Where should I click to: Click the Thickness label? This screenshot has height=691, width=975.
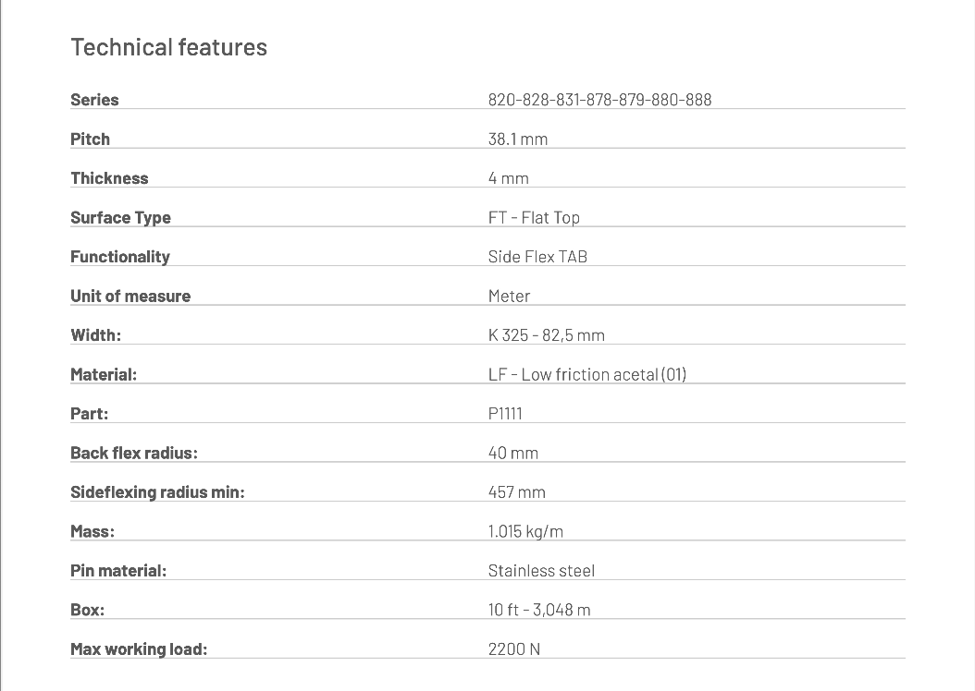109,178
